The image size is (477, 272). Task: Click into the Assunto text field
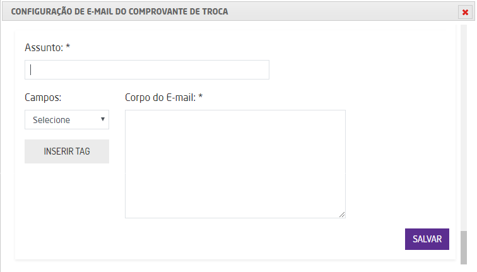point(146,70)
